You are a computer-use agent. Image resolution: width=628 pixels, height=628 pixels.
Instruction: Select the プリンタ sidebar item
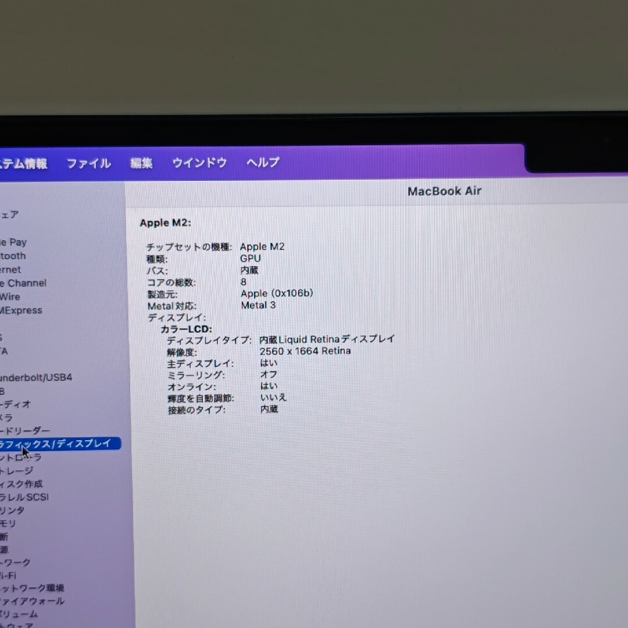[x=12, y=511]
